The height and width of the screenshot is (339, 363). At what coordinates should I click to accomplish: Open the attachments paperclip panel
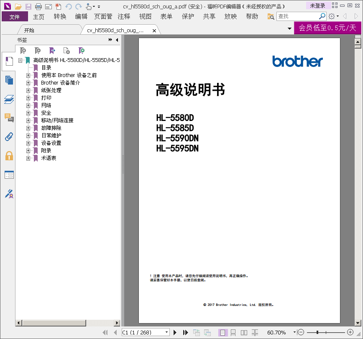pos(9,137)
